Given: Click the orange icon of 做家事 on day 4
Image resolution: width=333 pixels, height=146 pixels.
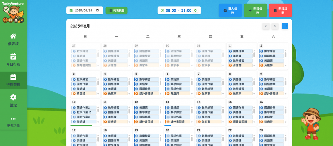Looking at the screenshot, I should coord(105,93).
